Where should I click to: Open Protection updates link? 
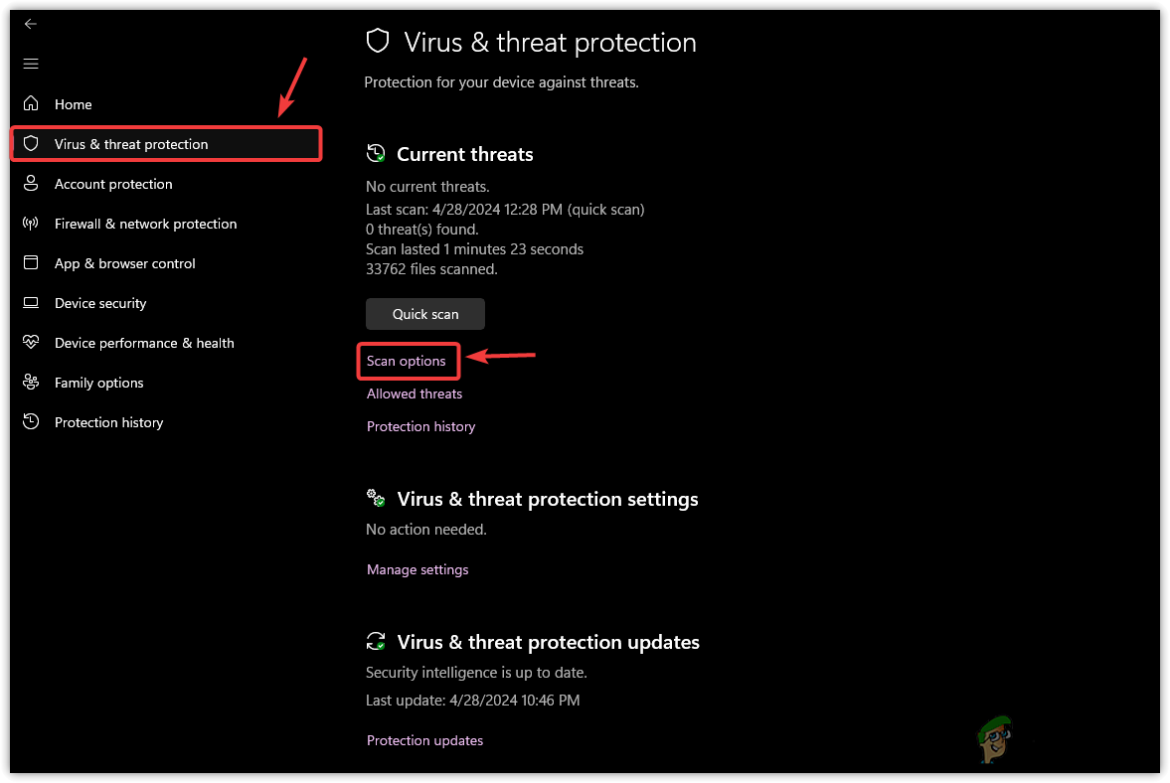tap(424, 740)
